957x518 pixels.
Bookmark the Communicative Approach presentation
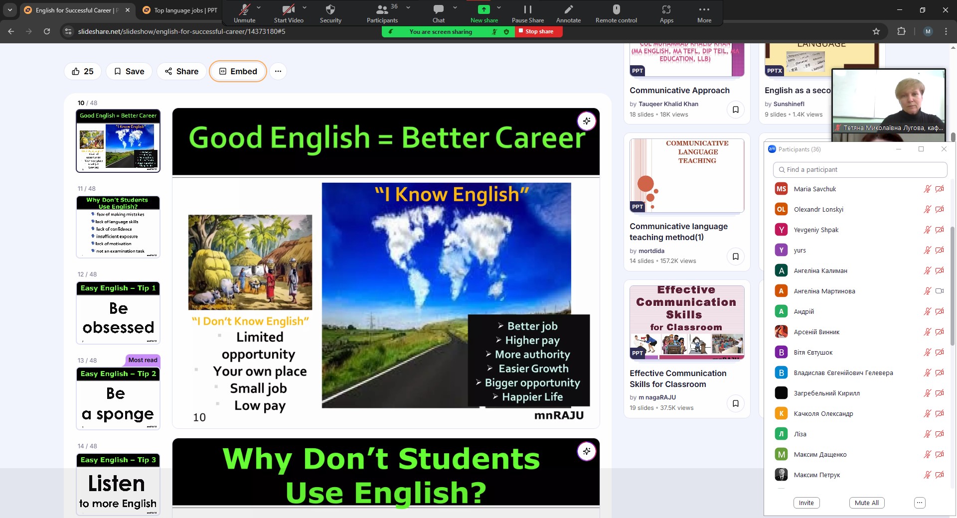pyautogui.click(x=735, y=110)
